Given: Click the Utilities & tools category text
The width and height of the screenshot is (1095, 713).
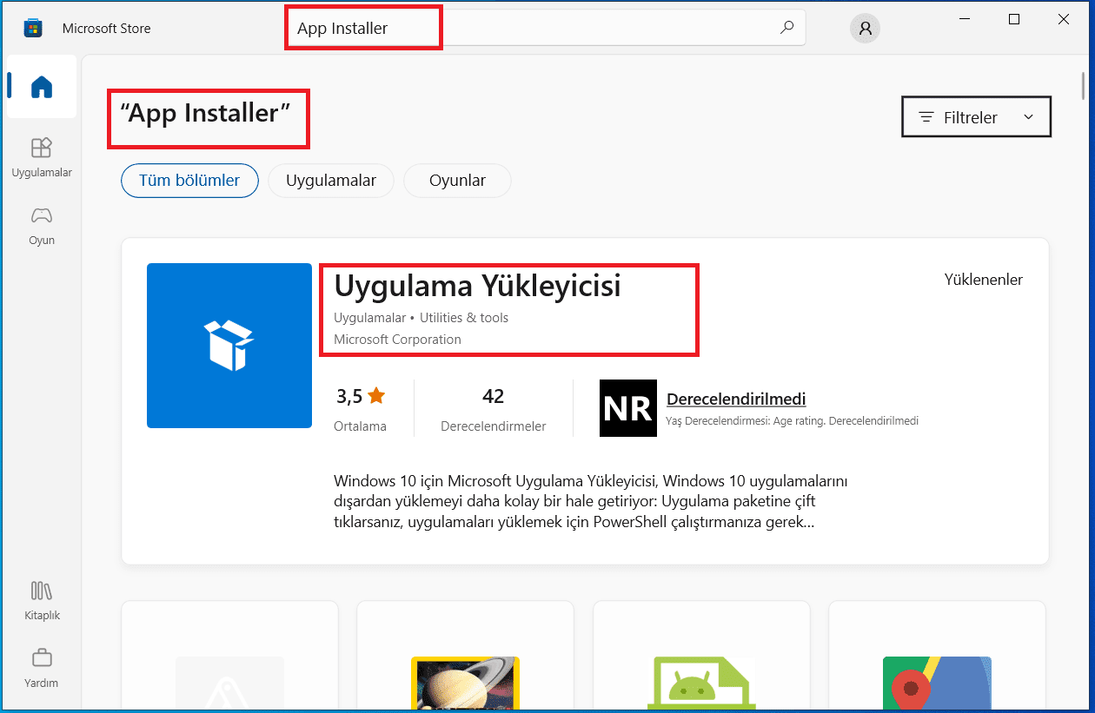Looking at the screenshot, I should [x=464, y=318].
